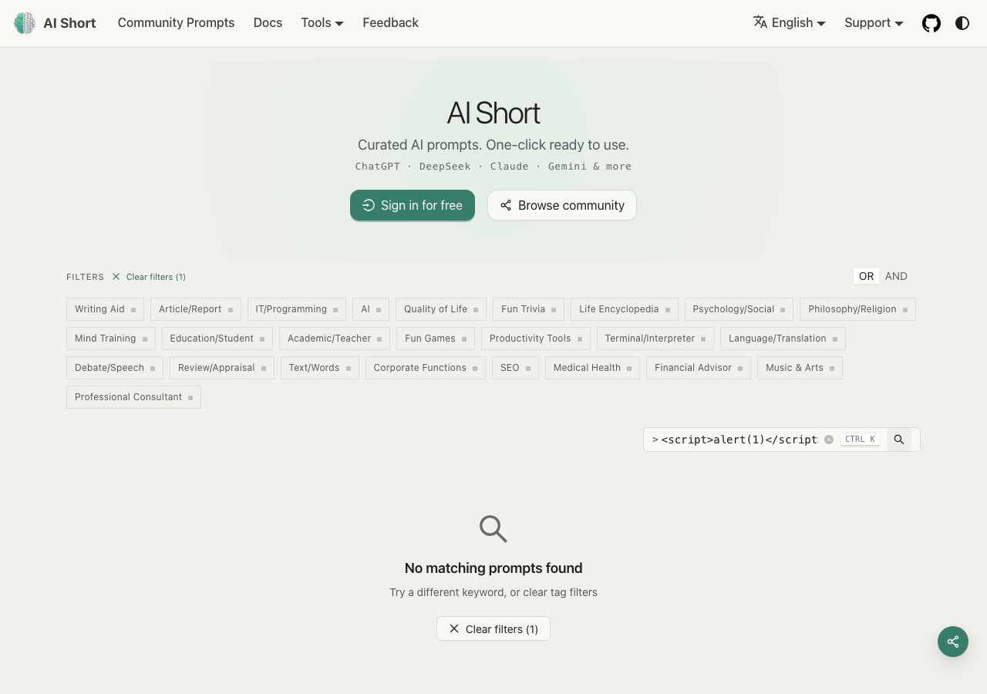Enable the Medical Health tag filter
The width and height of the screenshot is (987, 694).
click(x=592, y=368)
